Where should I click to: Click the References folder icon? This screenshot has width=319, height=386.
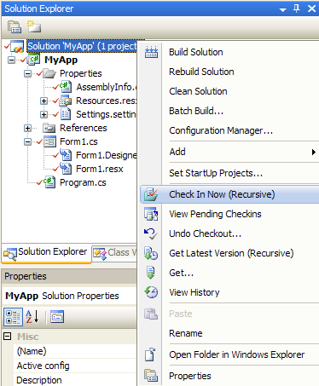pyautogui.click(x=49, y=128)
